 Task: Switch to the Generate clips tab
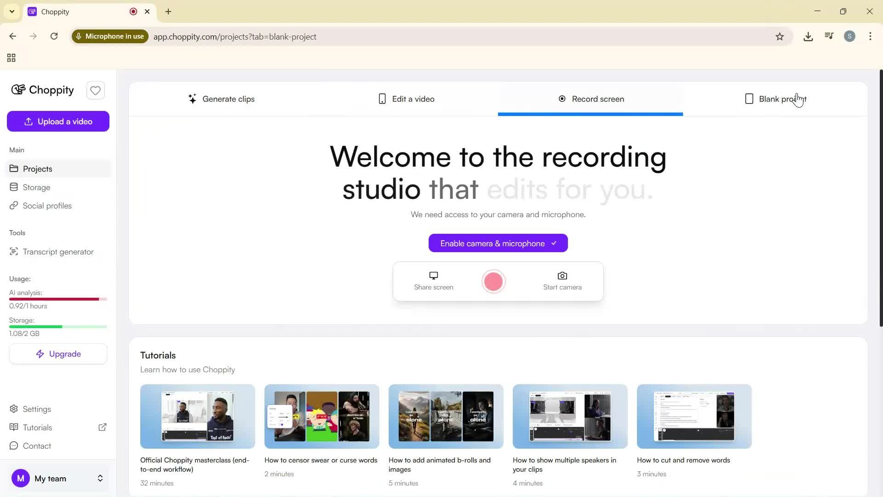pos(222,98)
